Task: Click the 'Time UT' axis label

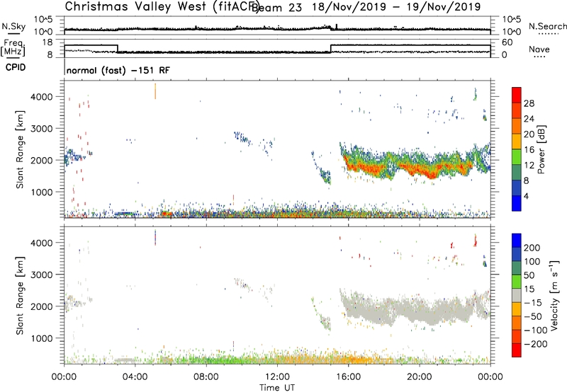Action: pyautogui.click(x=277, y=388)
